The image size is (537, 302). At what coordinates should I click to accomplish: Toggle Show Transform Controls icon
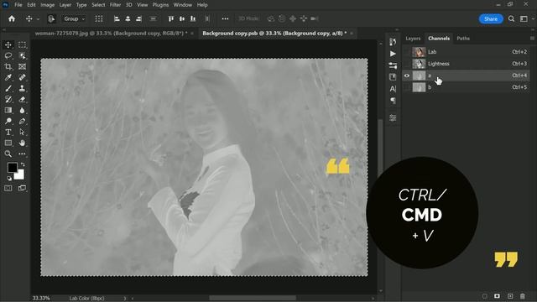tap(99, 18)
